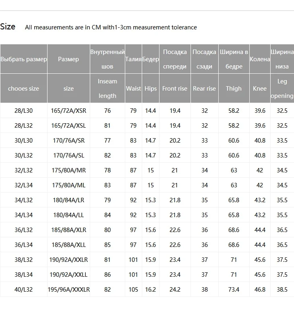The width and height of the screenshot is (294, 313).
Task: Click thigh value 73.4 in last row
Action: 234,290
